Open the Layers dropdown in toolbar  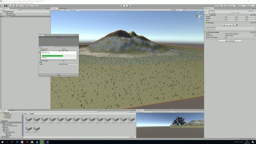[x=242, y=6]
